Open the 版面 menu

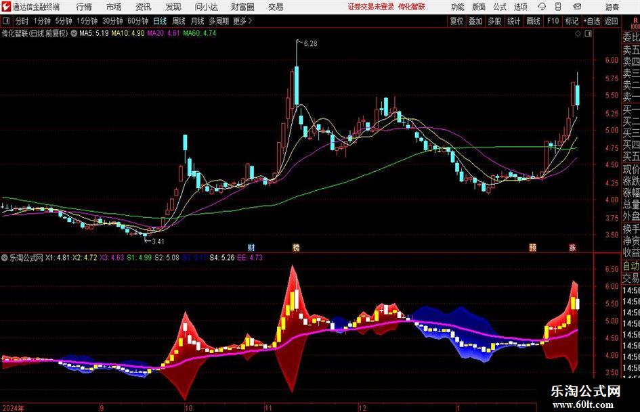click(x=479, y=7)
